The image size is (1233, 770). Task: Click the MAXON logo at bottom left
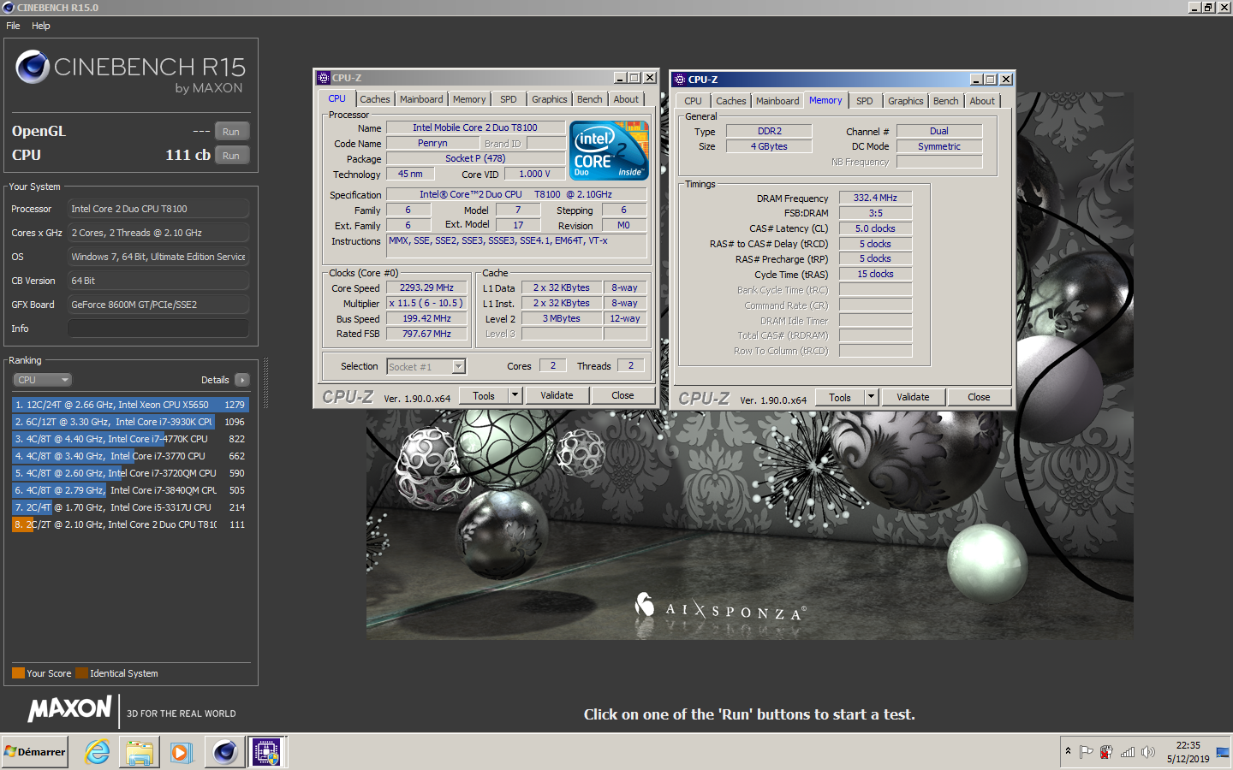70,708
